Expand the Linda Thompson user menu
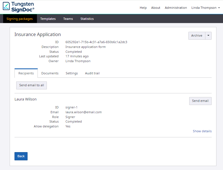The image size is (223, 170). [206, 8]
